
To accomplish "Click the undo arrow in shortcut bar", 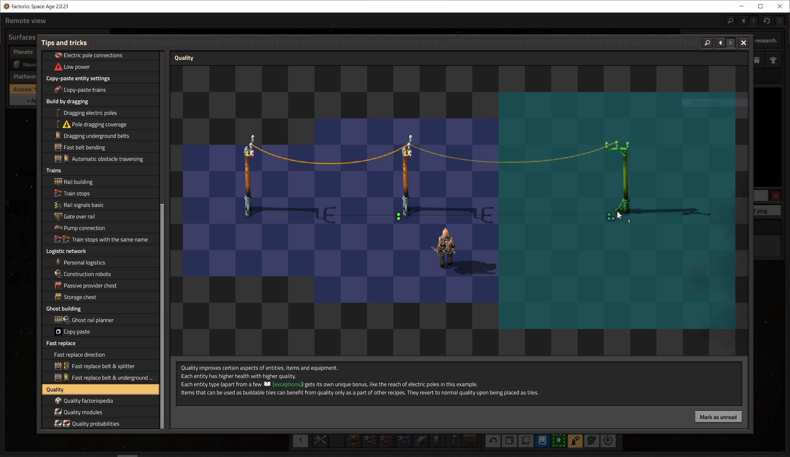I will pos(493,441).
